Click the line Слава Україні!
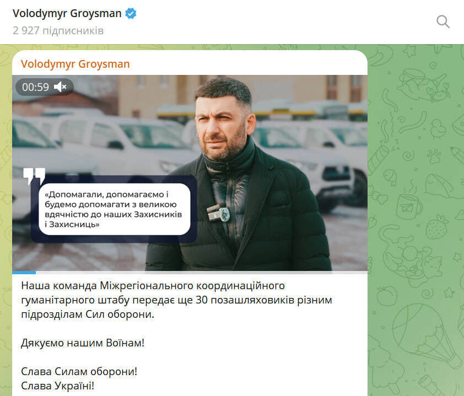The height and width of the screenshot is (396, 464). (58, 386)
